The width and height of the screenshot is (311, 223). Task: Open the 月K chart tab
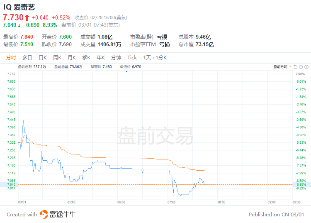(72, 58)
